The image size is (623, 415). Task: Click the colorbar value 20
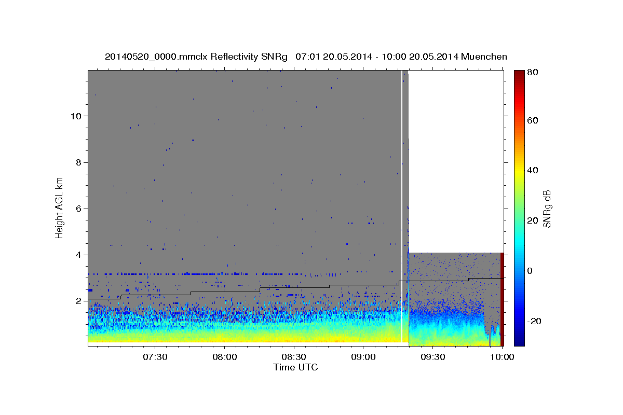[533, 220]
